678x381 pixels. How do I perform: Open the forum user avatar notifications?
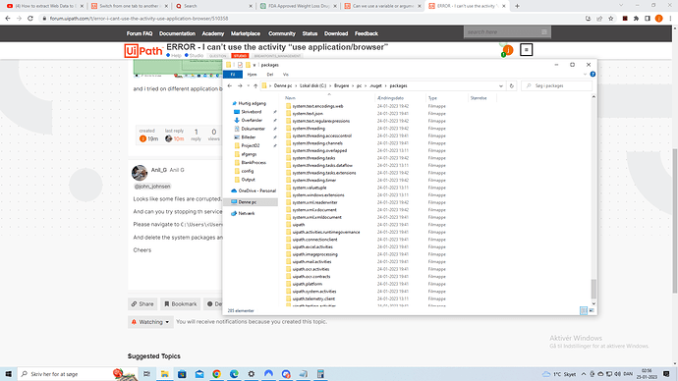(508, 50)
